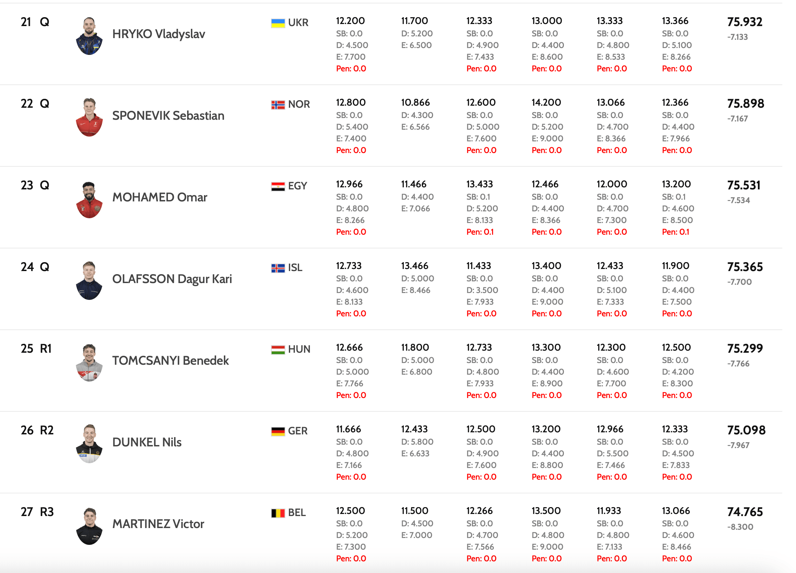Image resolution: width=796 pixels, height=573 pixels.
Task: Open MOHAMED Omar's athlete photo
Action: (x=89, y=200)
